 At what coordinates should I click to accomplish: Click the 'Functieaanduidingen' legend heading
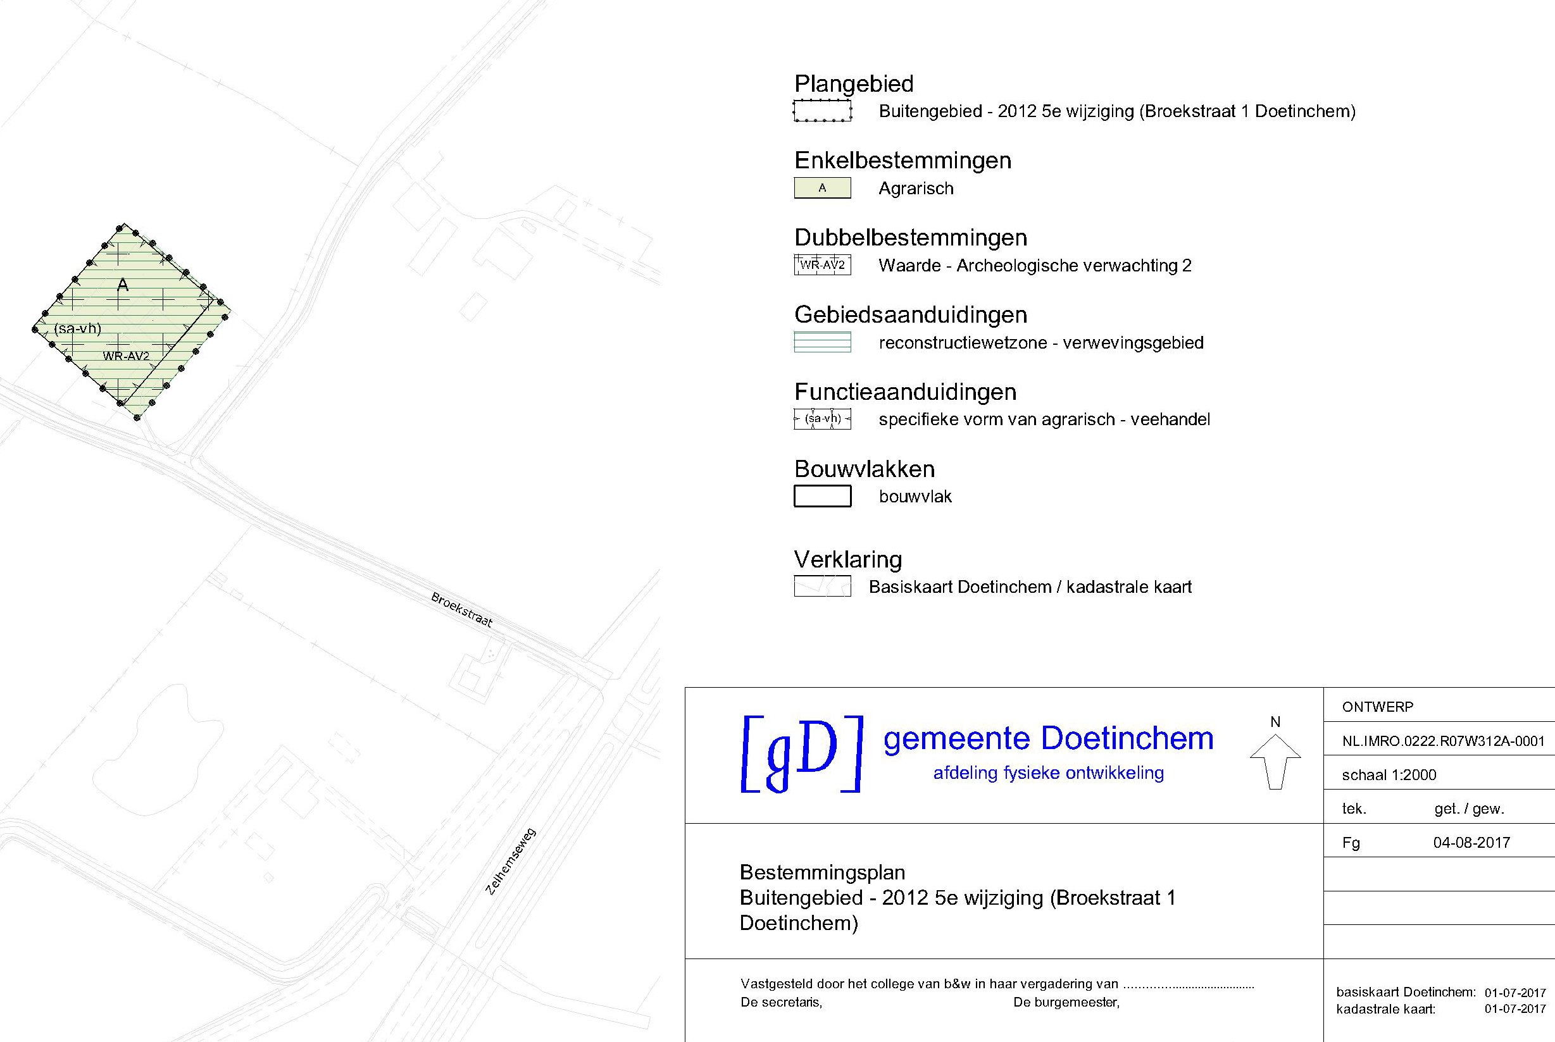coord(906,392)
